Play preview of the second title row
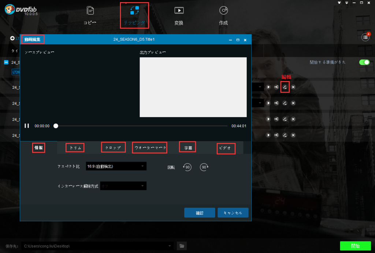This screenshot has height=253, width=375. click(x=268, y=103)
